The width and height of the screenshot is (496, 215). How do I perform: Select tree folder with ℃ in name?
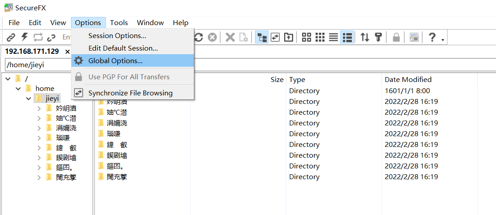66,118
